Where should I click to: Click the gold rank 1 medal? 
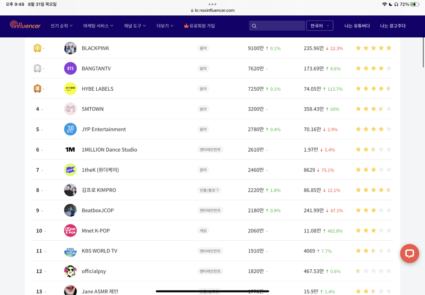click(37, 48)
